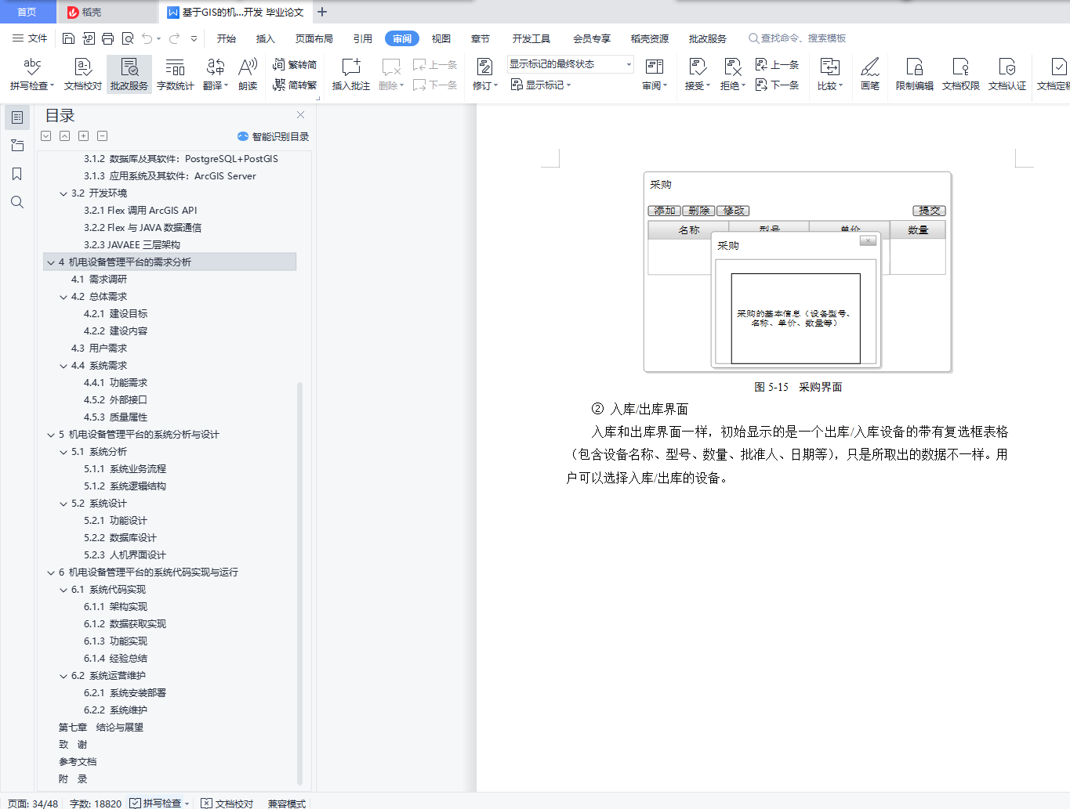Collapse the 5.1 系统分析 tree node
Viewport: 1070px width, 809px height.
click(x=63, y=452)
